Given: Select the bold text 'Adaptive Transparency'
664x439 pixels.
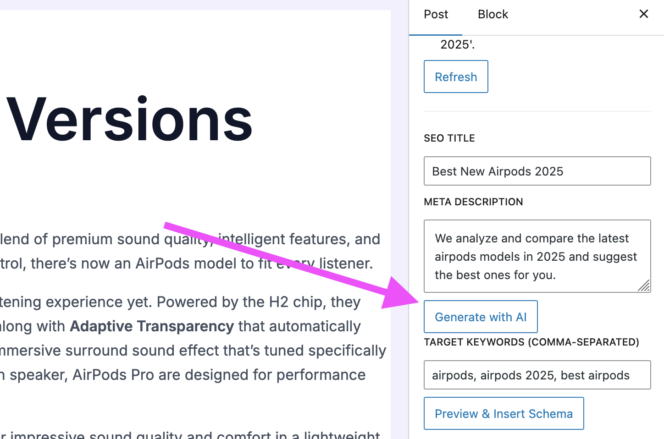Looking at the screenshot, I should tap(151, 326).
